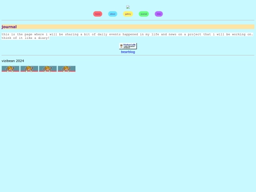Open the yellow gallery navigation button
This screenshot has width=256, height=192.
coord(128,14)
